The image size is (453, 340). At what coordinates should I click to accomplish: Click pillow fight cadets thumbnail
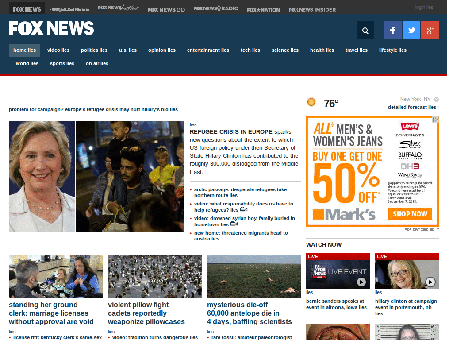click(x=155, y=276)
